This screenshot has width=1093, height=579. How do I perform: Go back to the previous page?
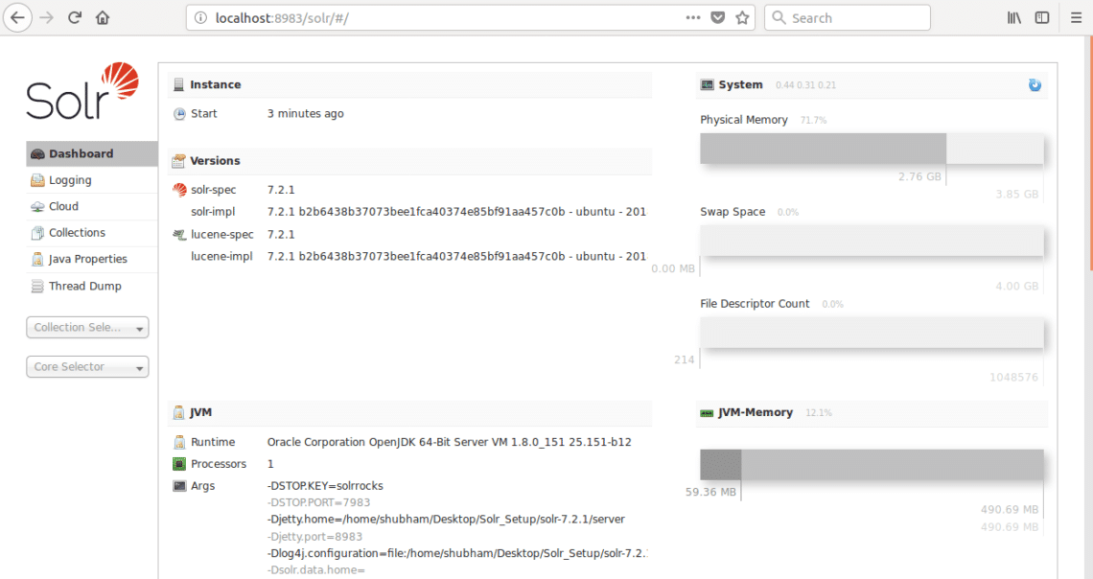17,18
